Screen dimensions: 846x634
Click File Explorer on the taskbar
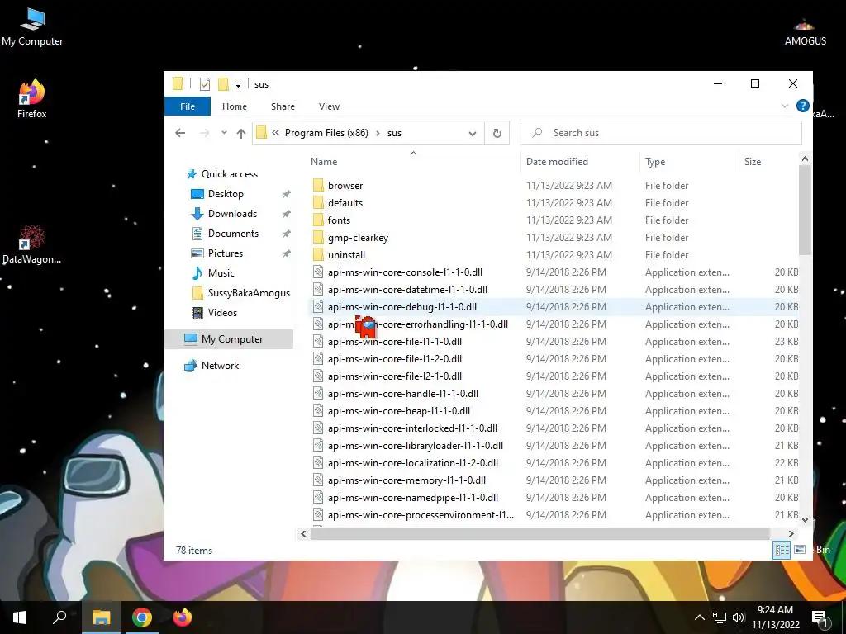101,617
